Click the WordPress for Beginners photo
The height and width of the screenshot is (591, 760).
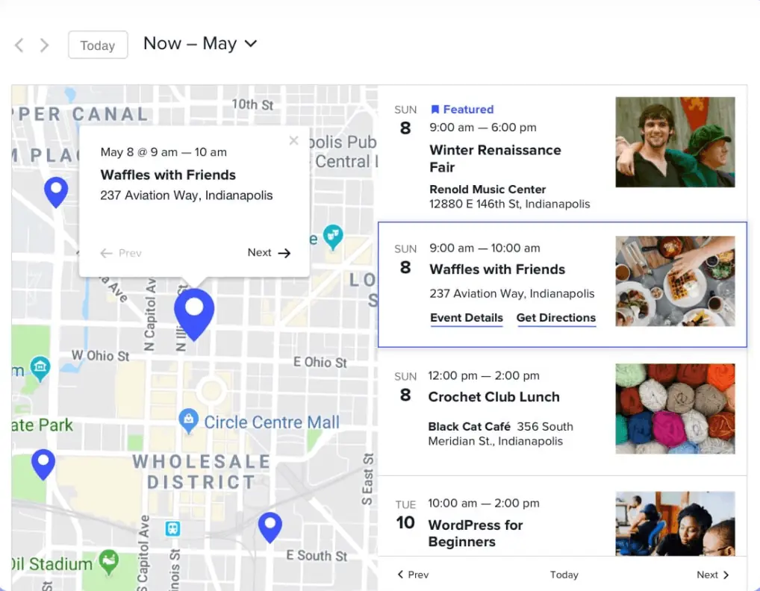(675, 524)
